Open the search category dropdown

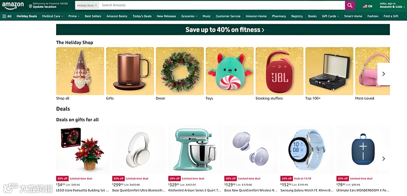click(87, 5)
